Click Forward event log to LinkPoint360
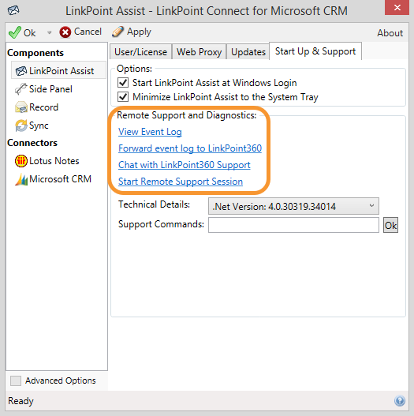This screenshot has height=416, width=414. (190, 148)
